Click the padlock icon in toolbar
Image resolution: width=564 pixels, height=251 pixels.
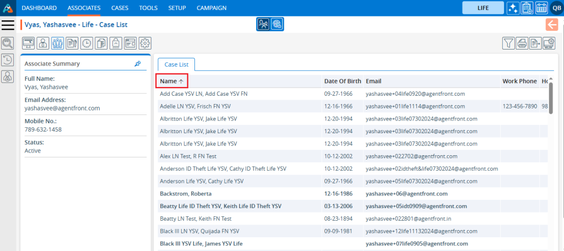pyautogui.click(x=116, y=43)
